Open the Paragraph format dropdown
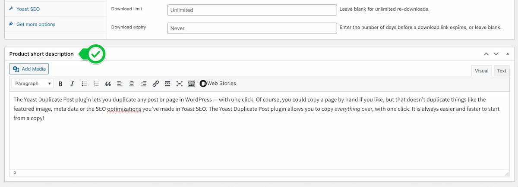This screenshot has height=187, width=518. 33,84
